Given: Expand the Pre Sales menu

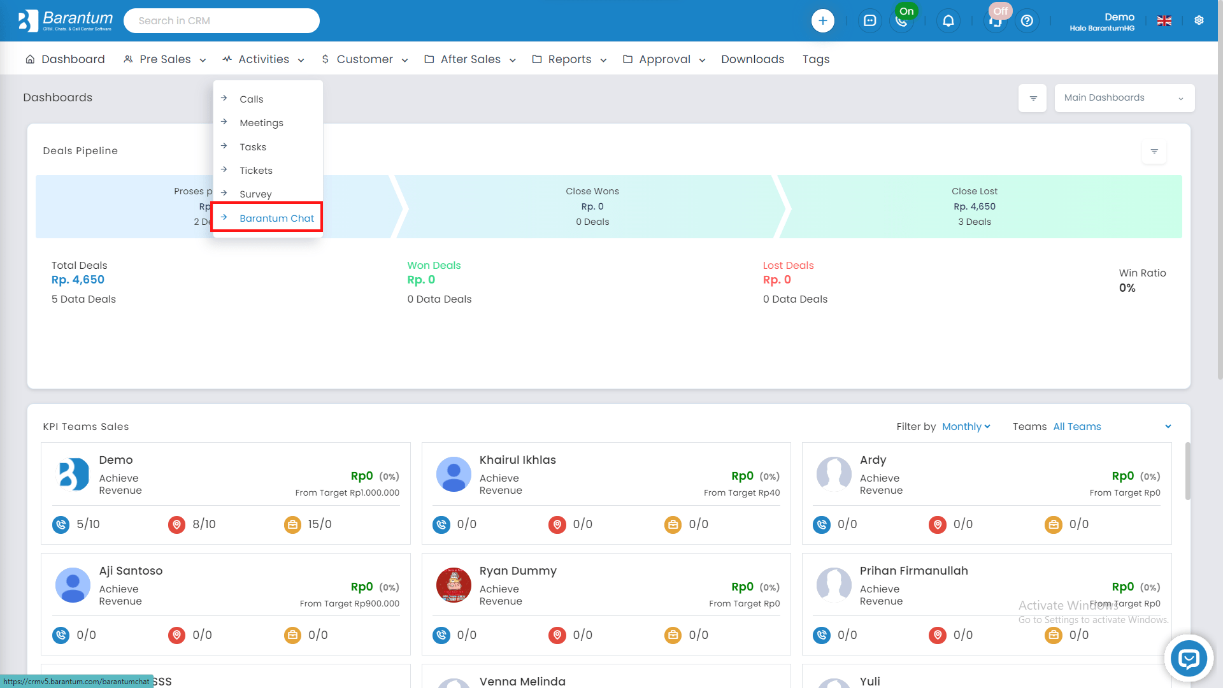Looking at the screenshot, I should tap(165, 59).
